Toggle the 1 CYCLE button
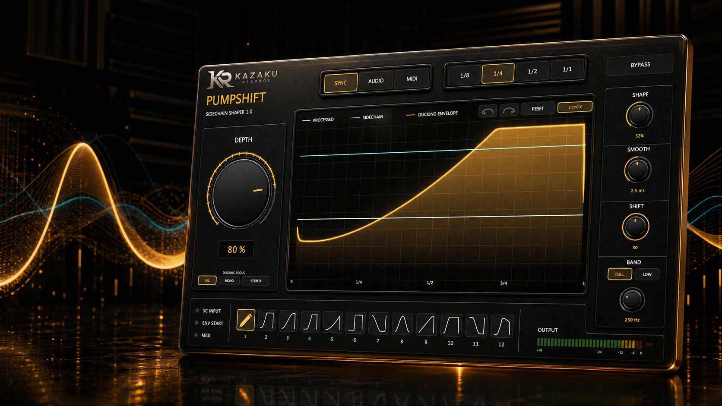722x406 pixels. click(575, 107)
